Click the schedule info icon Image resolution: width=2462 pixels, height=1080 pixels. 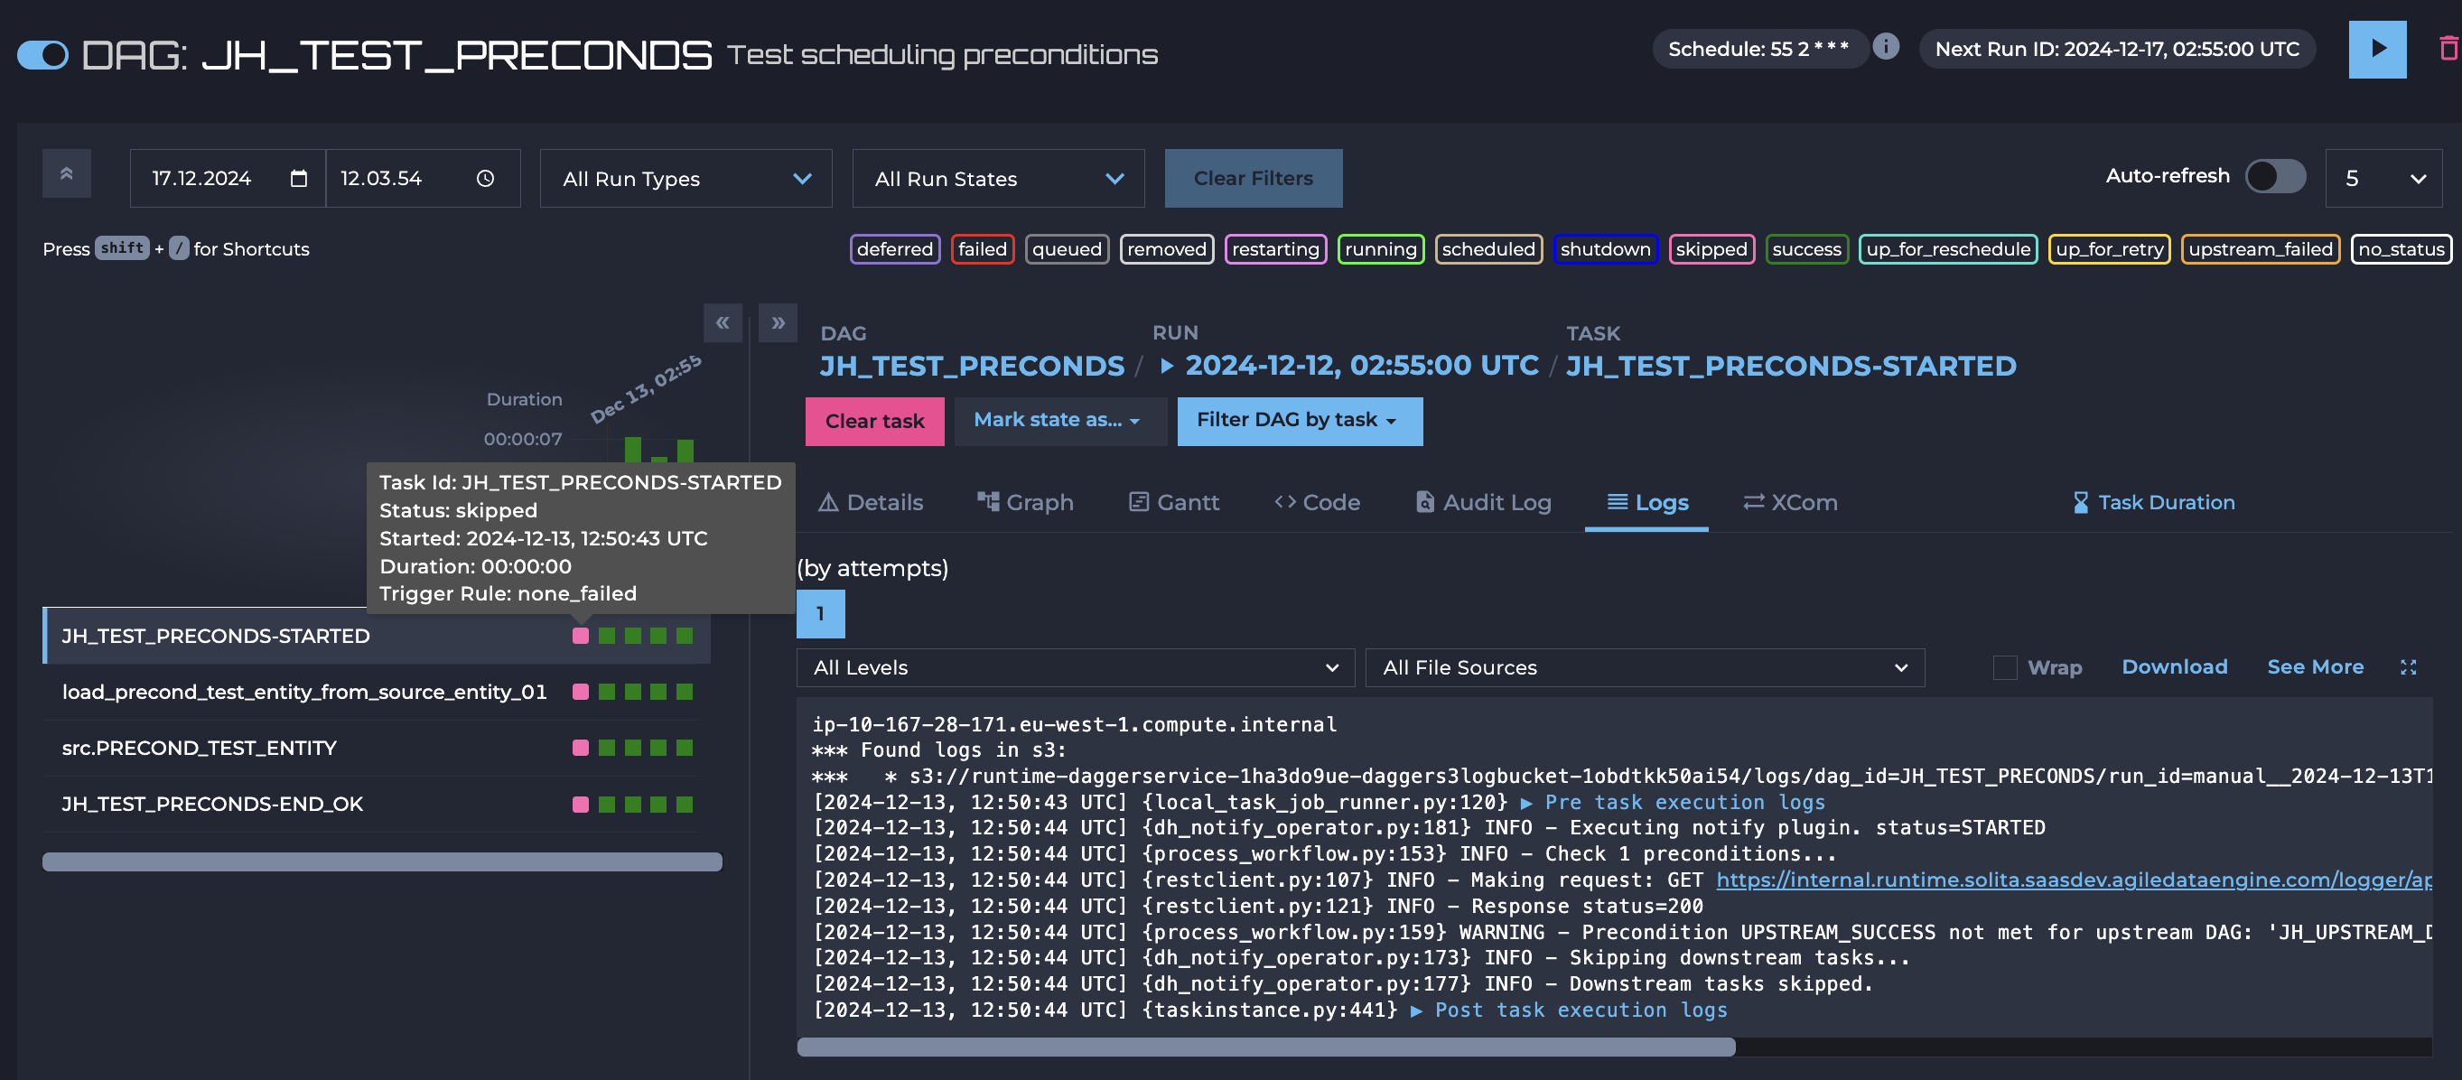click(1885, 47)
